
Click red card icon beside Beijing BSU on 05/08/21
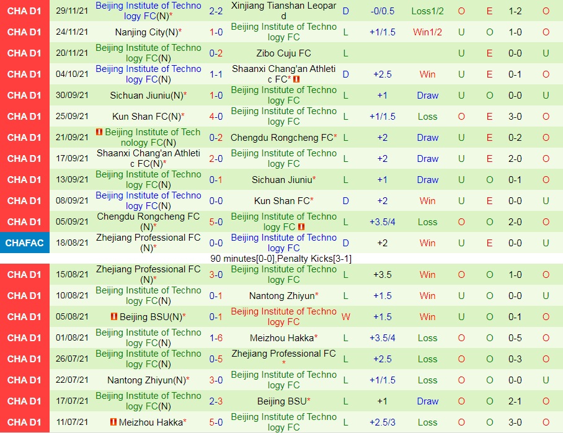(114, 316)
